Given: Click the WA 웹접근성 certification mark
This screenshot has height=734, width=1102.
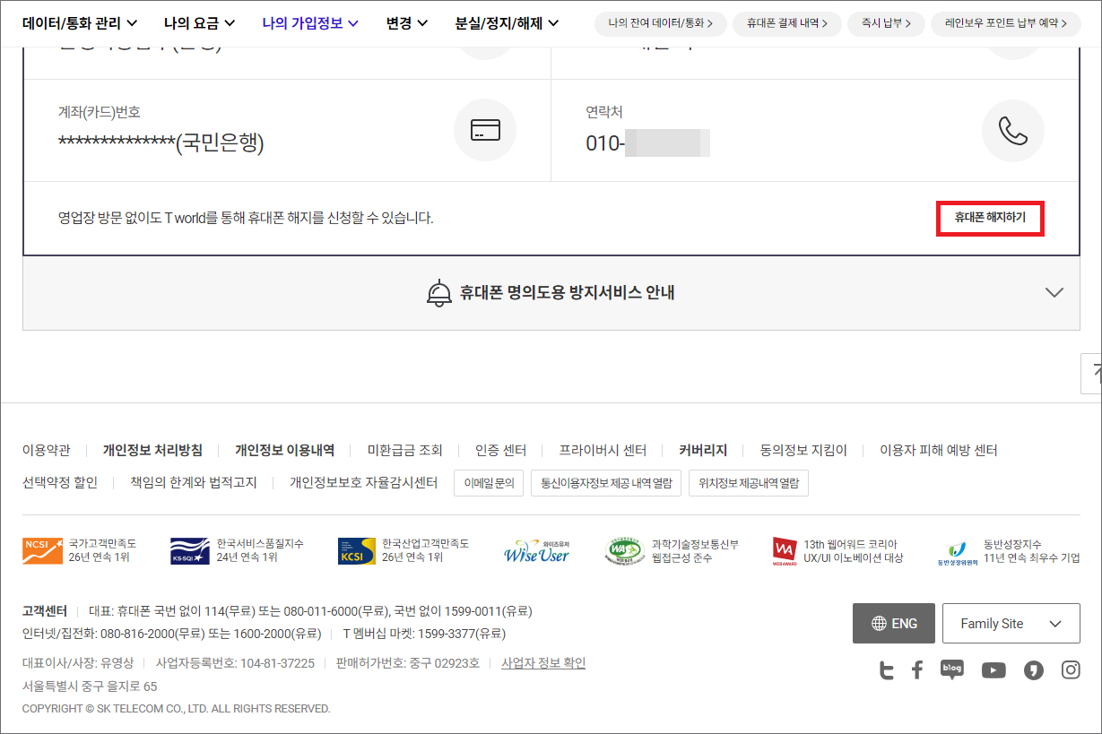Looking at the screenshot, I should point(625,550).
